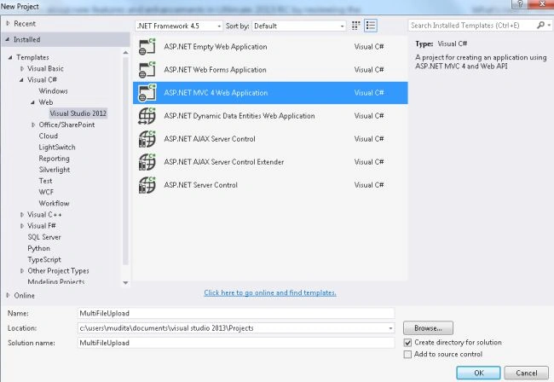The width and height of the screenshot is (554, 382).
Task: Select ASP.NET Web Forms Application template
Action: pos(270,70)
